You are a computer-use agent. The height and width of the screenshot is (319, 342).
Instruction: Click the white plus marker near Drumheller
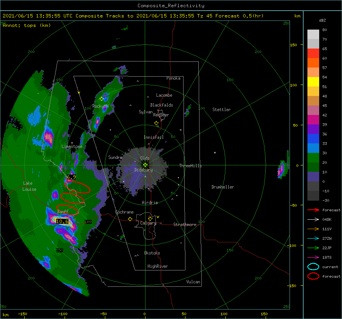click(x=215, y=152)
